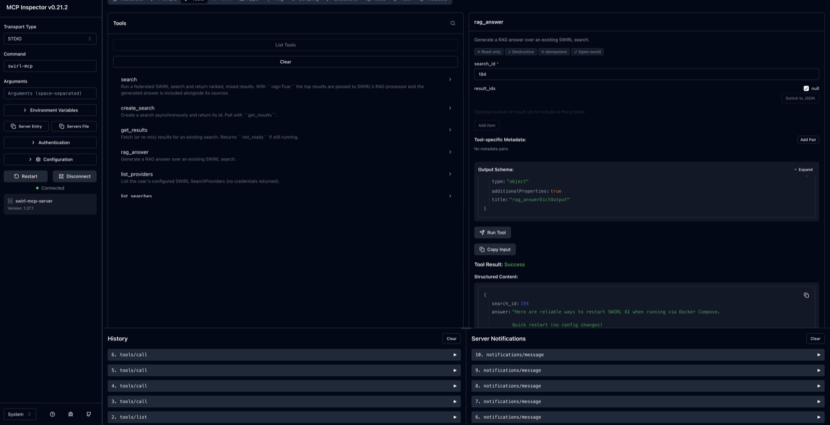
Task: Click the List Tools button
Action: coord(285,45)
